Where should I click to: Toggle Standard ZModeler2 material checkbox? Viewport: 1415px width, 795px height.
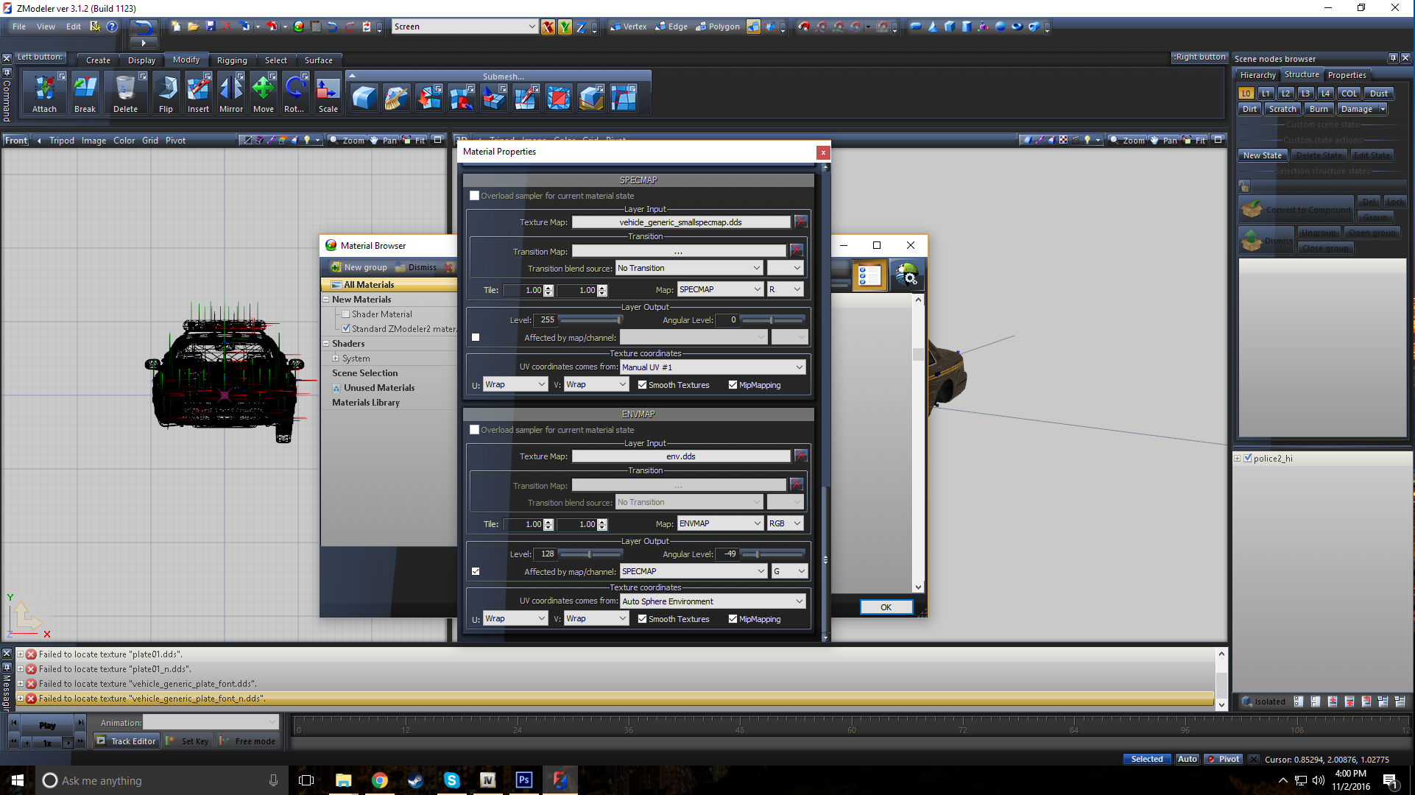346,329
